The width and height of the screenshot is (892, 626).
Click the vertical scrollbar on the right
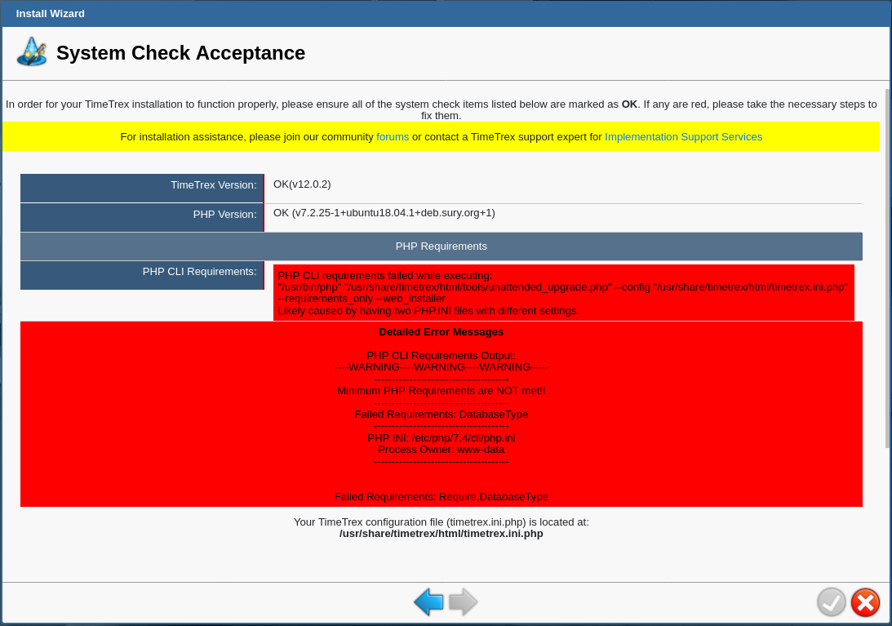888,268
